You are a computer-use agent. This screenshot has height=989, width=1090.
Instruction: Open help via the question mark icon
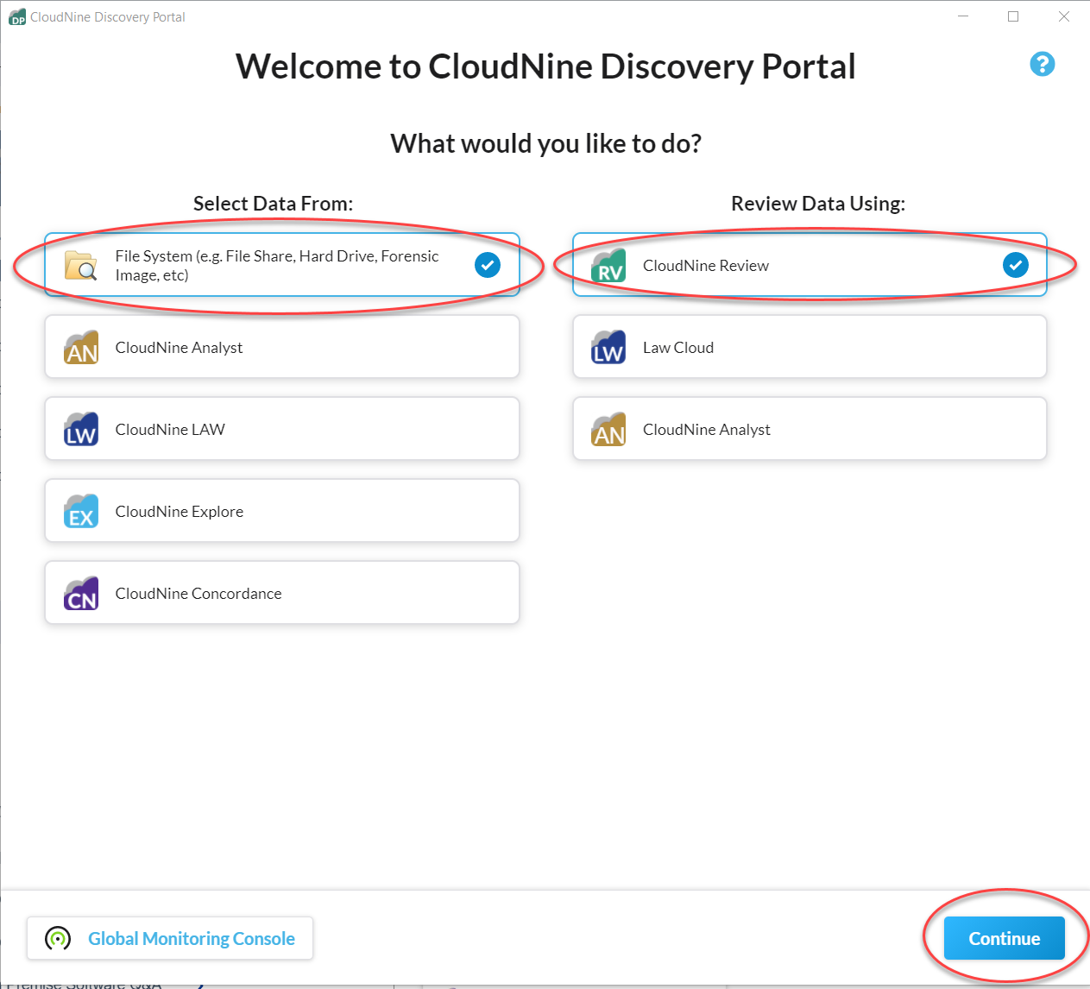[1042, 64]
